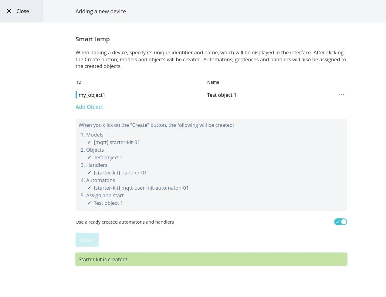Click checkmark beside Test object 1 under Assign and start
This screenshot has height=297, width=386.
point(89,203)
